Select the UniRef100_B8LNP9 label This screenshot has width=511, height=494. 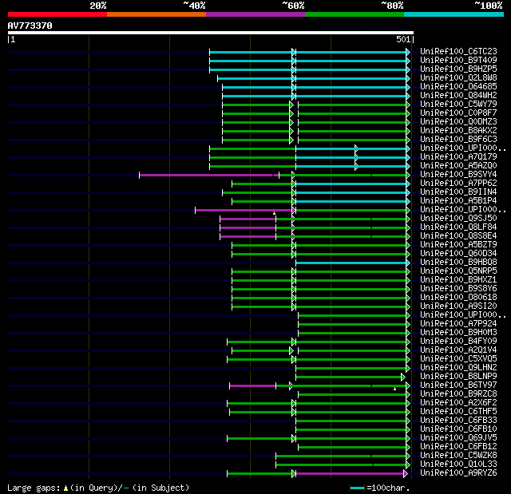[x=458, y=377]
